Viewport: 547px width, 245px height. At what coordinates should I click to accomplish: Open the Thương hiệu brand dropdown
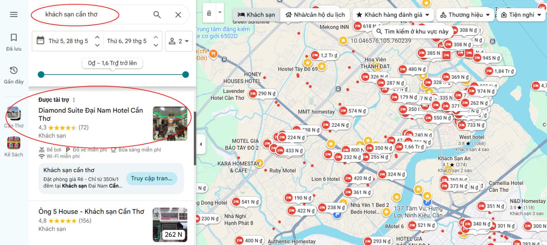point(465,15)
